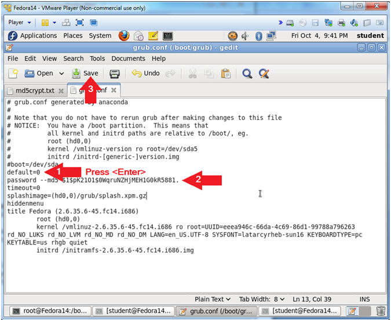The height and width of the screenshot is (321, 391).
Task: Switch to first student@Fedora14 taskbar window
Action: 133,311
